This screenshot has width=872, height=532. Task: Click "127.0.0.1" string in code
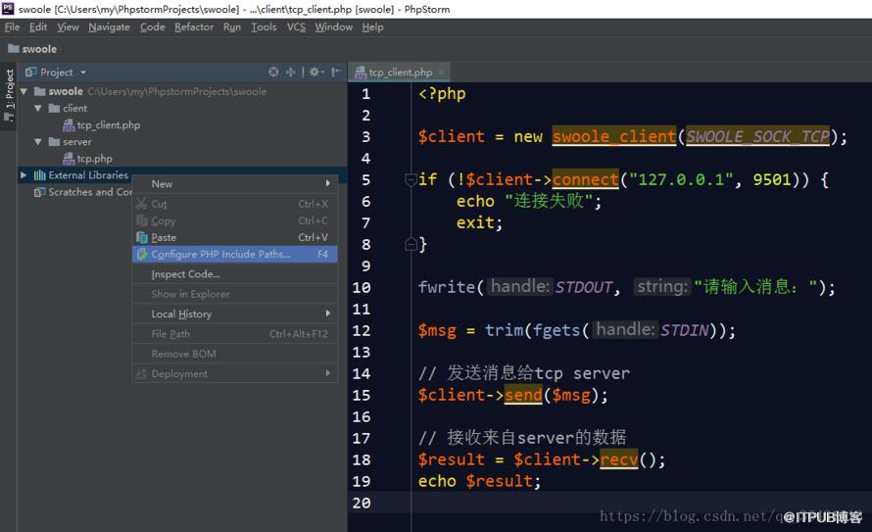tap(682, 179)
